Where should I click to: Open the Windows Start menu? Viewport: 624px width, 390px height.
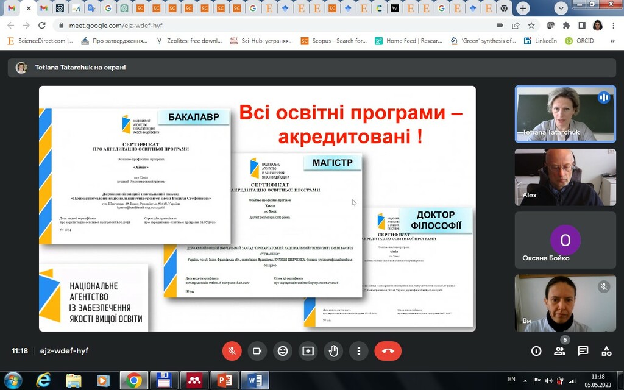tap(13, 380)
